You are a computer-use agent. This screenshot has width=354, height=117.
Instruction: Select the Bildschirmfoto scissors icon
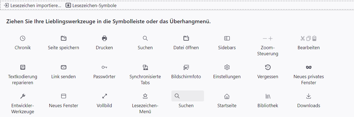pos(186,67)
